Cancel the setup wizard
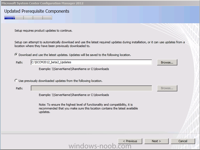The width and height of the screenshot is (200, 150). tap(183, 141)
